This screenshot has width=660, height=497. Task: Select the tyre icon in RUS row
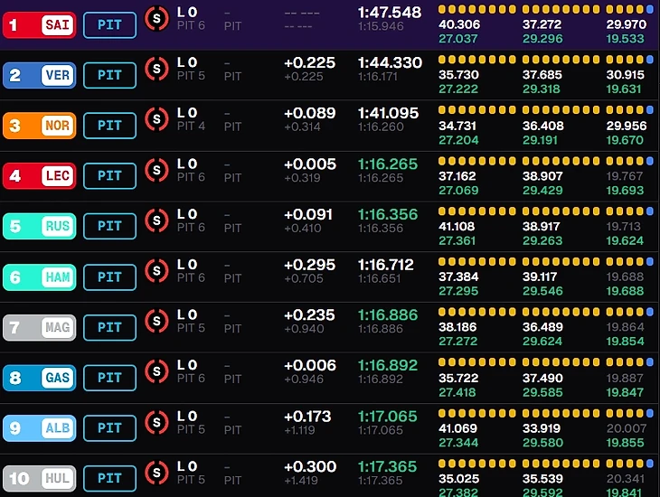[x=156, y=220]
